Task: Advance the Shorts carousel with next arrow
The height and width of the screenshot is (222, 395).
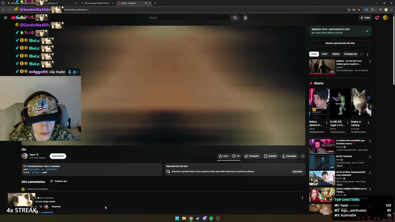Action: tap(370, 107)
